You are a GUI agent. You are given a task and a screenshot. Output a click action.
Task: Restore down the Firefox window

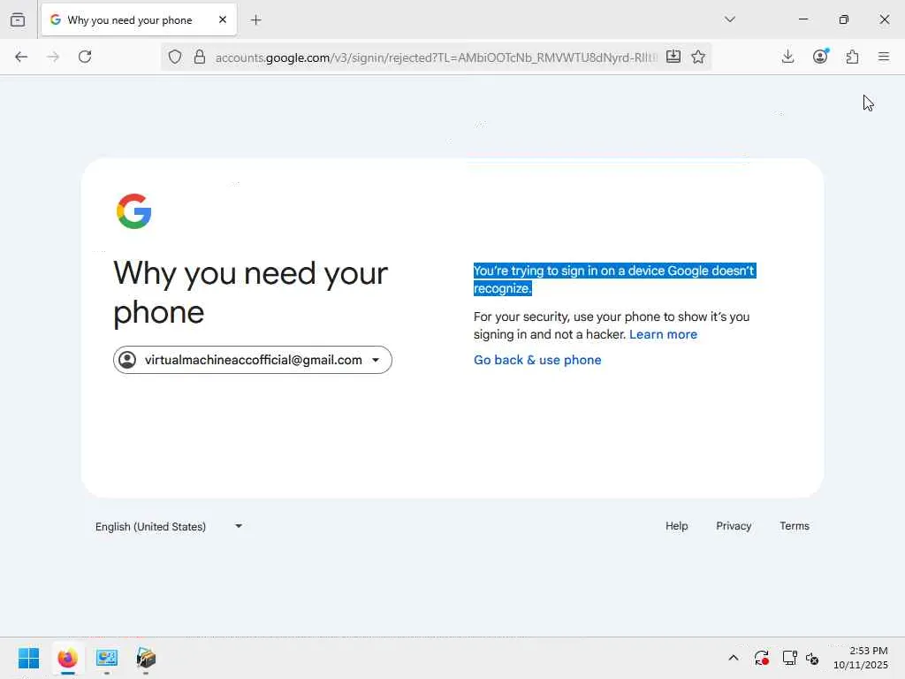point(844,19)
